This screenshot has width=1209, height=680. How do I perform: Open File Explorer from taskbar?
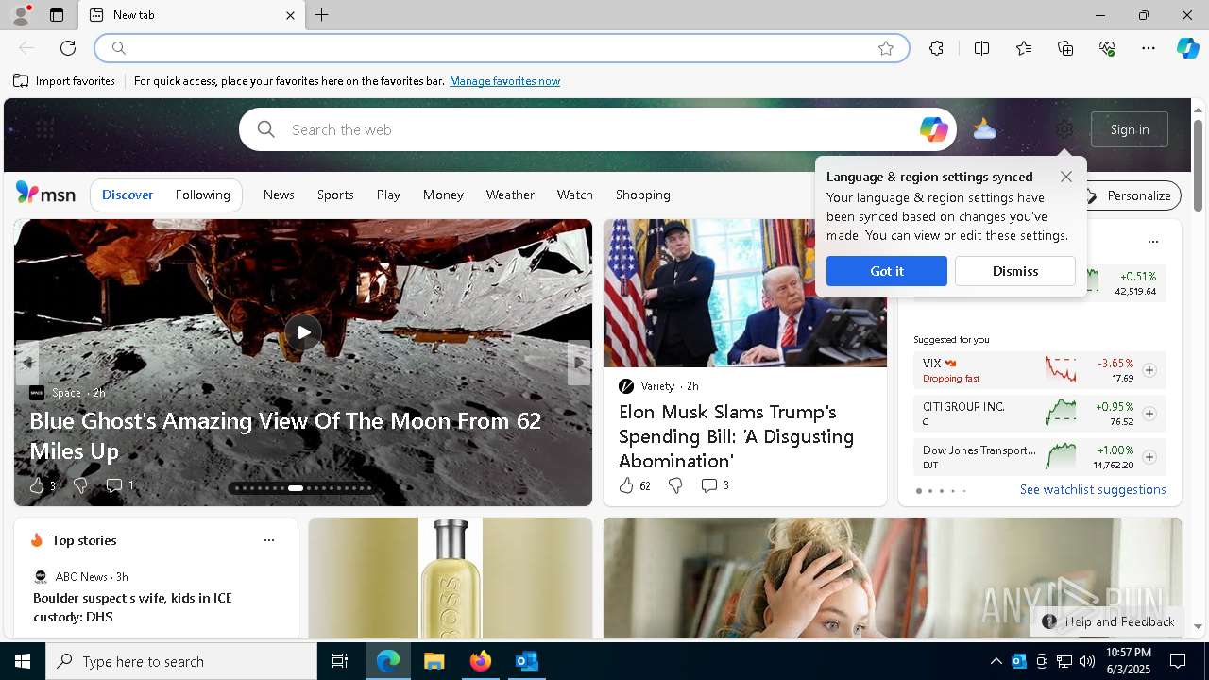tap(434, 661)
